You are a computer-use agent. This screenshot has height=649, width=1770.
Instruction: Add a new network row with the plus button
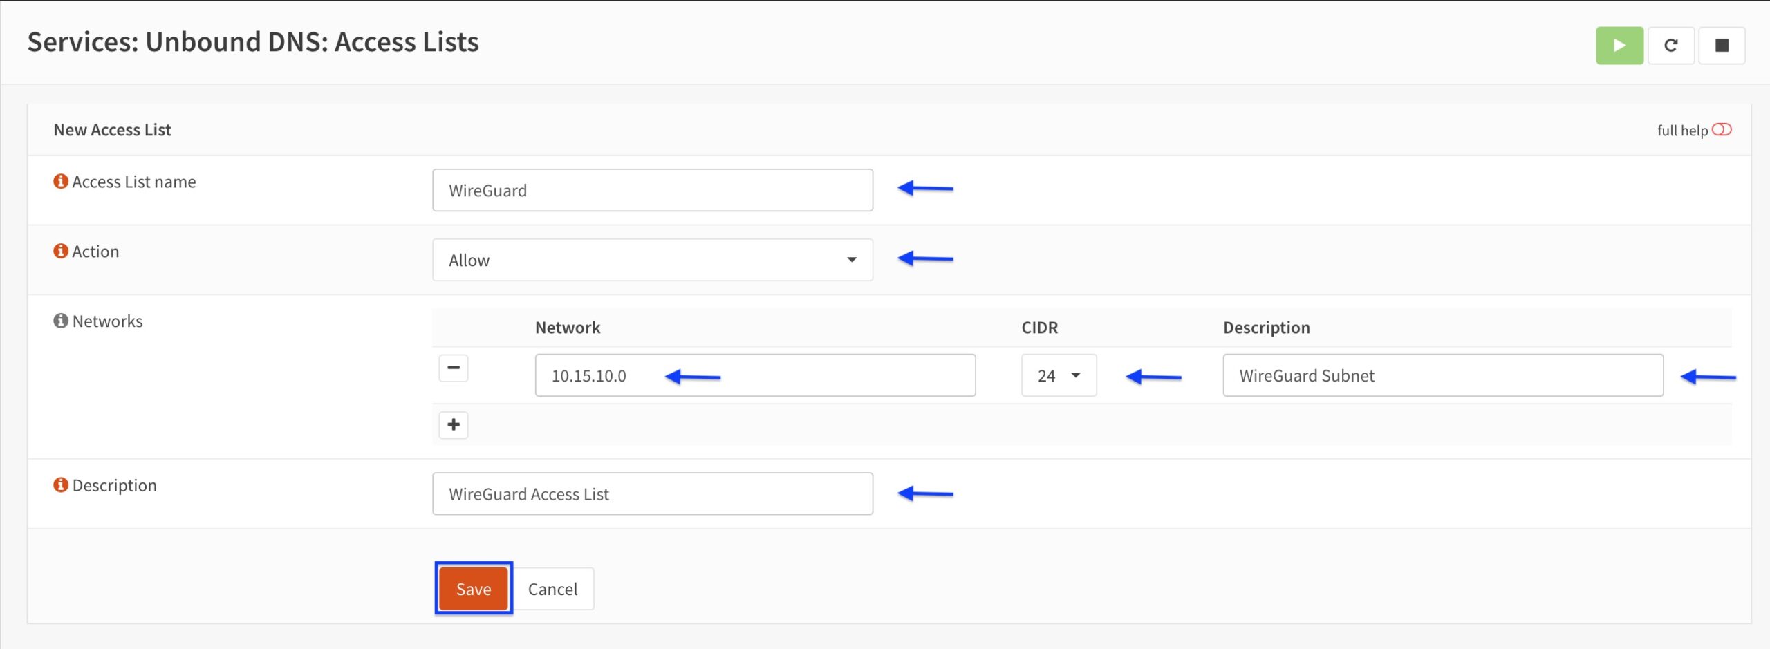pyautogui.click(x=454, y=424)
